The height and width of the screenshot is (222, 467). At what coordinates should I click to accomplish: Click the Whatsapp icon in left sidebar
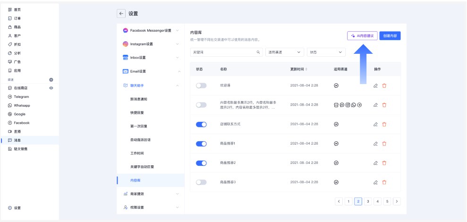10,105
